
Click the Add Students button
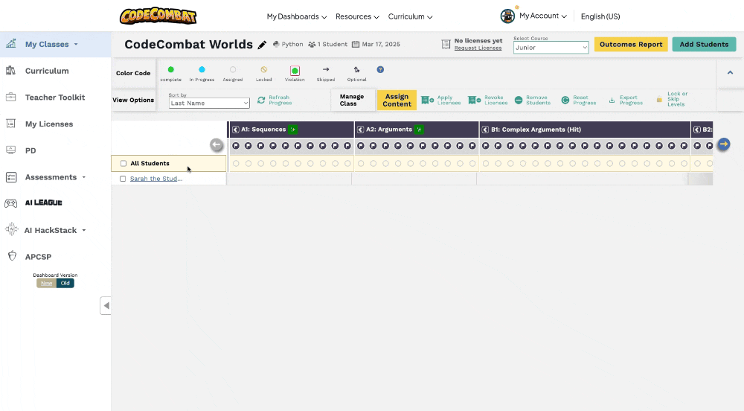(x=704, y=45)
